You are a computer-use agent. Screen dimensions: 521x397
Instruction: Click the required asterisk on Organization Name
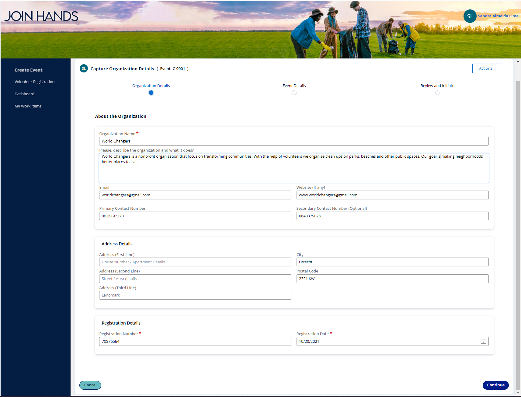pos(137,133)
